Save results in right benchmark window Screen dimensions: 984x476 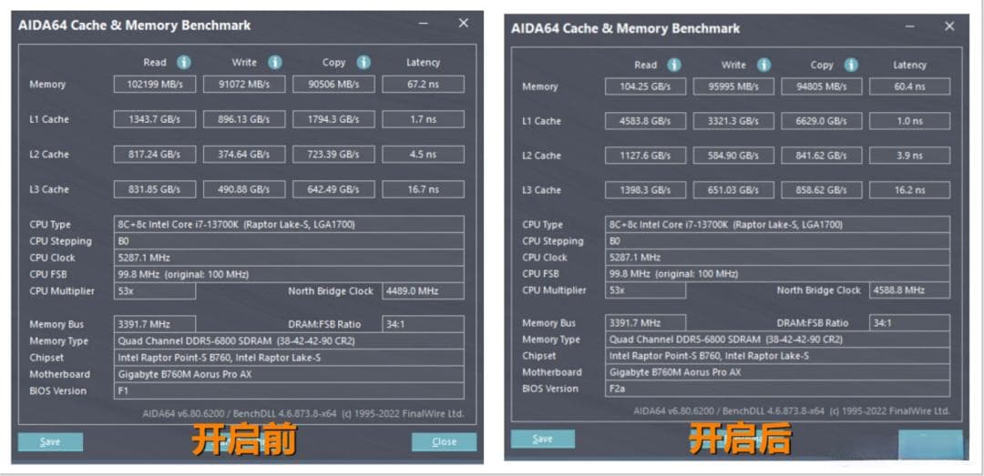coord(542,439)
